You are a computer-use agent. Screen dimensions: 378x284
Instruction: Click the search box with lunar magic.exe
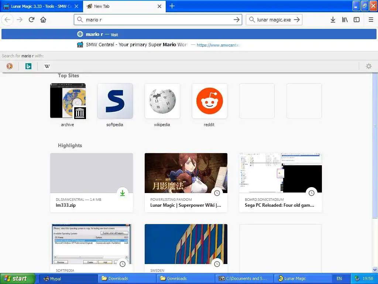(x=274, y=20)
